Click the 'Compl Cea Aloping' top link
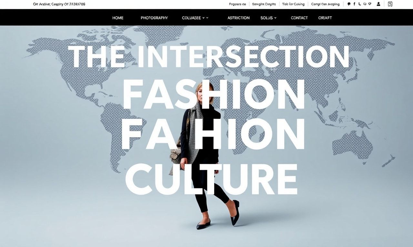Image resolution: width=413 pixels, height=247 pixels. (x=325, y=4)
